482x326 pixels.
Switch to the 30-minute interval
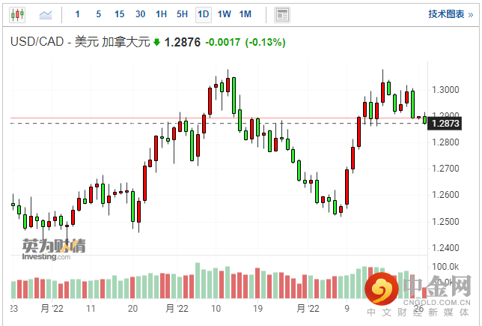[x=140, y=14]
